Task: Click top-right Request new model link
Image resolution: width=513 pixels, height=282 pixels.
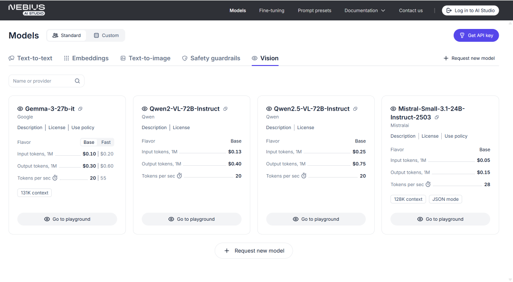Action: 469,58
